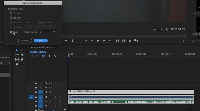Add marker in timeline header
This screenshot has width=200, height=111.
click(49, 56)
